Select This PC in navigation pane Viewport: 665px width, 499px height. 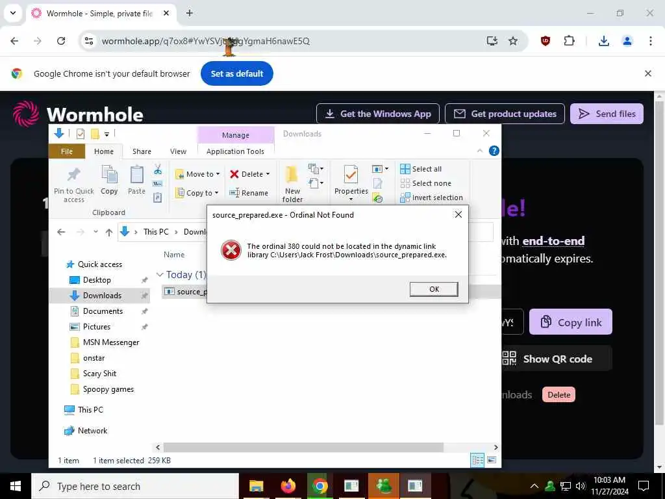90,410
